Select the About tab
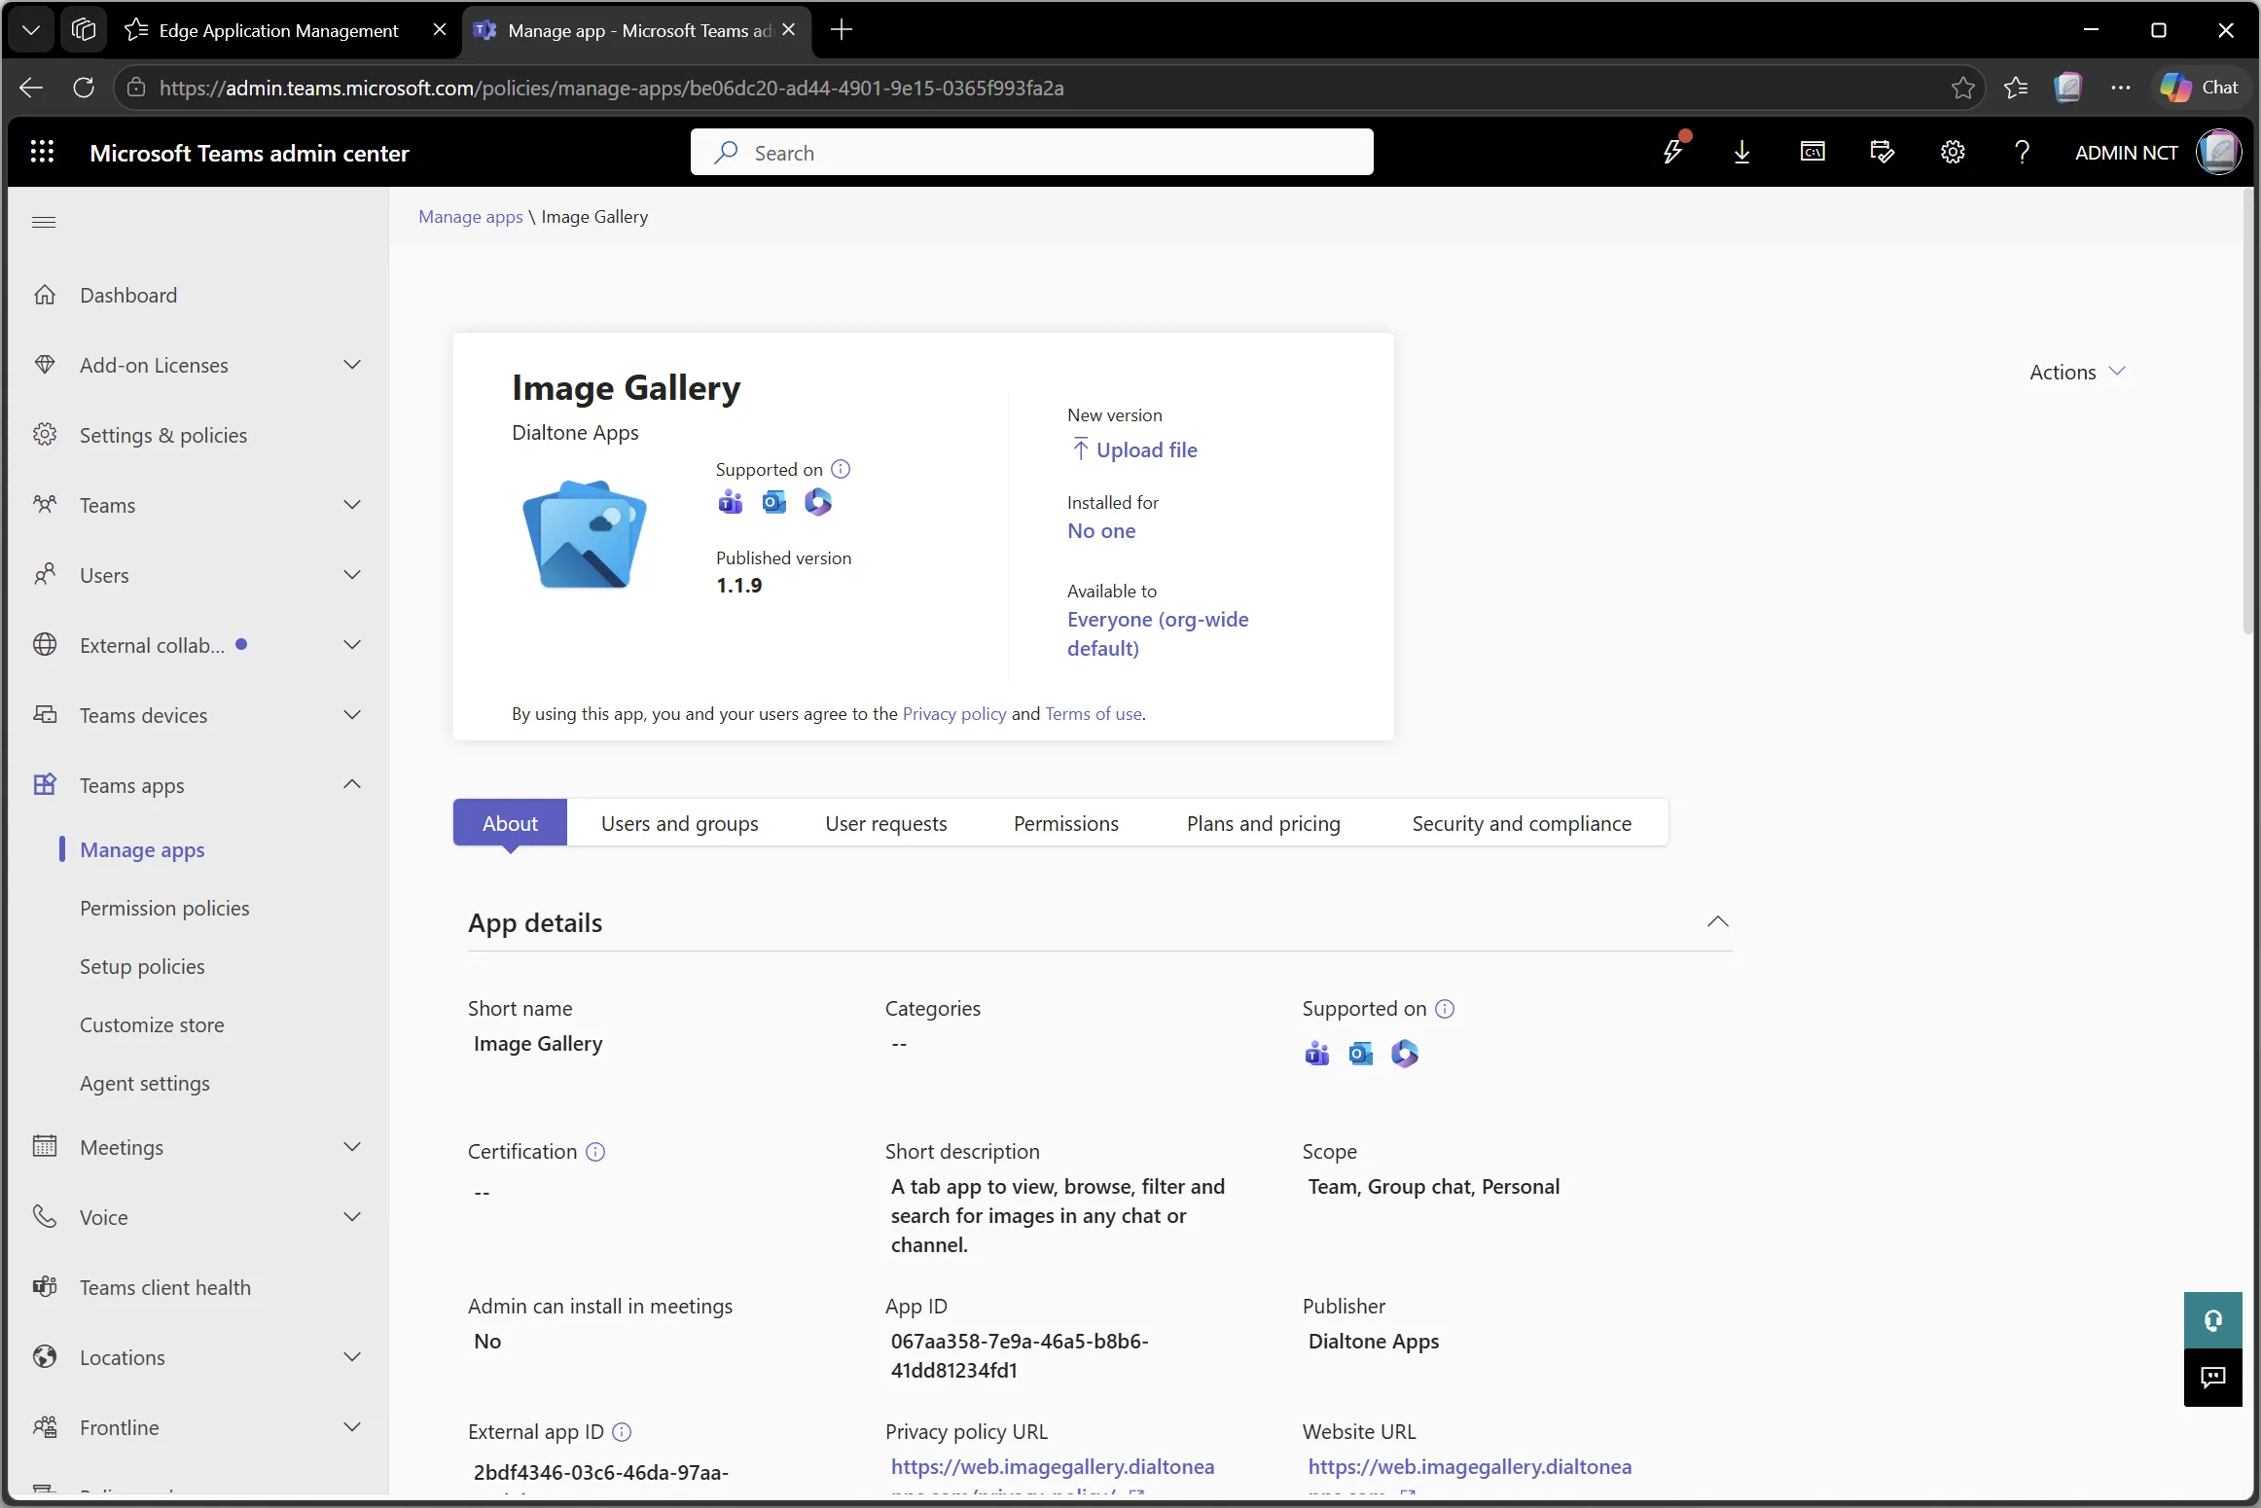 coord(510,823)
